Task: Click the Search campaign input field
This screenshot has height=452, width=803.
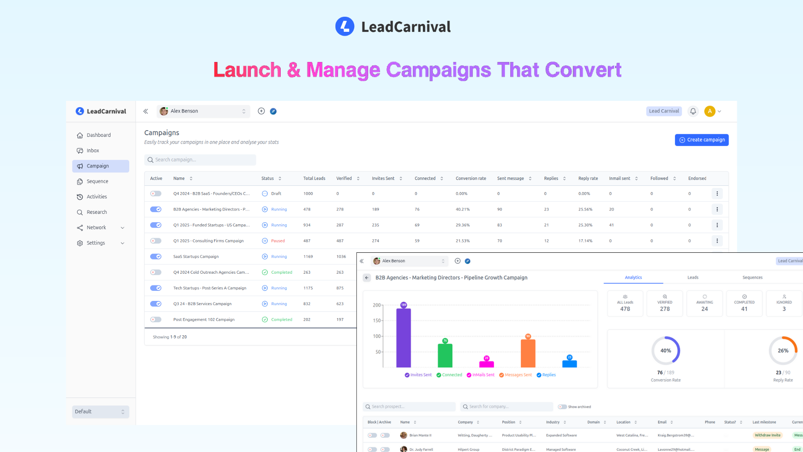Action: click(200, 160)
